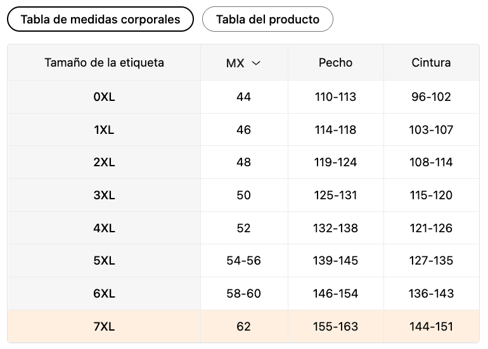Click the Tamaño de la etiqueta header
The image size is (488, 349).
[104, 63]
